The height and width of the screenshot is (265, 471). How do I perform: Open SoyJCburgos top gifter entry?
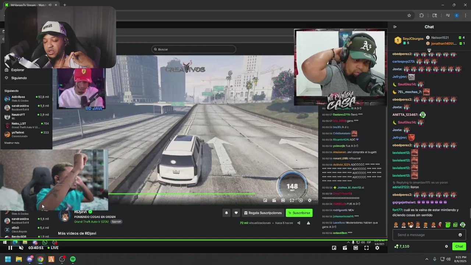(409, 40)
